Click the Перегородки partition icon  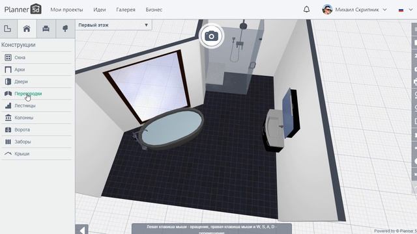(x=8, y=94)
